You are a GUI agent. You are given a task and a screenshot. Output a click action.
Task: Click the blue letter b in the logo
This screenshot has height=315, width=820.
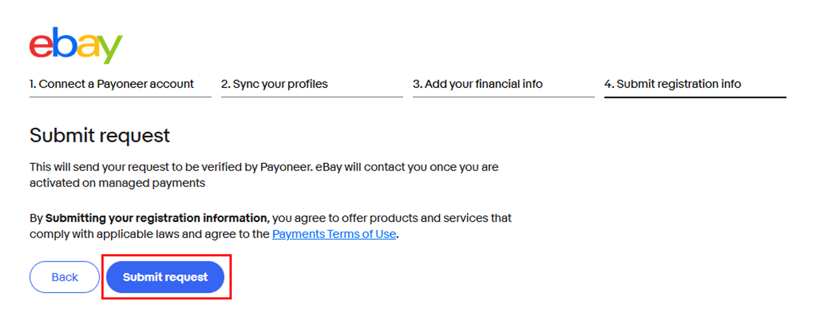[x=65, y=42]
